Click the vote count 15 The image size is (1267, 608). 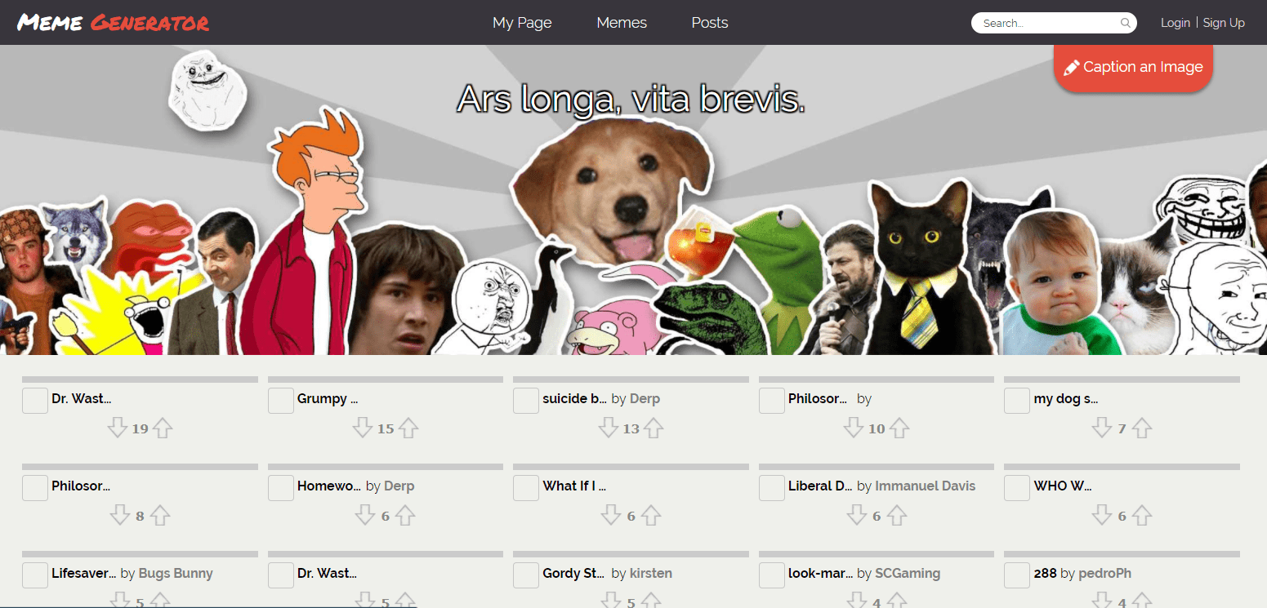tap(386, 428)
